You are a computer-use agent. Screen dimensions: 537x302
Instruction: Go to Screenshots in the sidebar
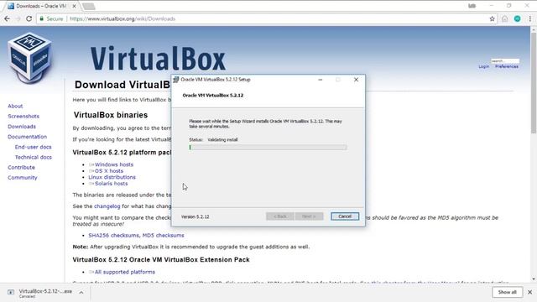point(23,117)
